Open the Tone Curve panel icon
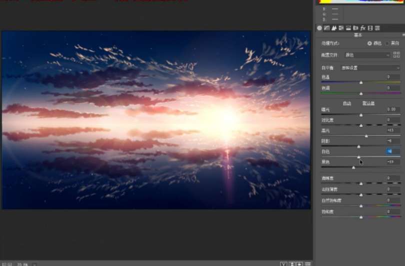 326,28
